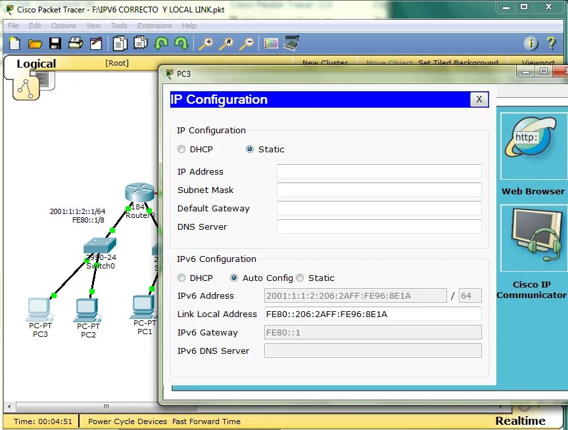Click the IPv6 Address field
Viewport: 568px width, 430px height.
(356, 295)
